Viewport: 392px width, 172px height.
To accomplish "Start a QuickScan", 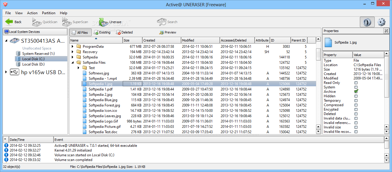I will coord(45,22).
